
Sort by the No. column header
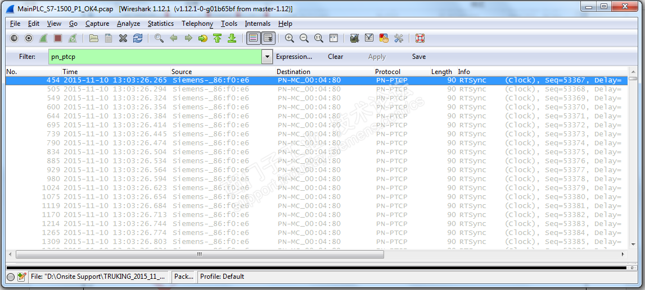34,72
